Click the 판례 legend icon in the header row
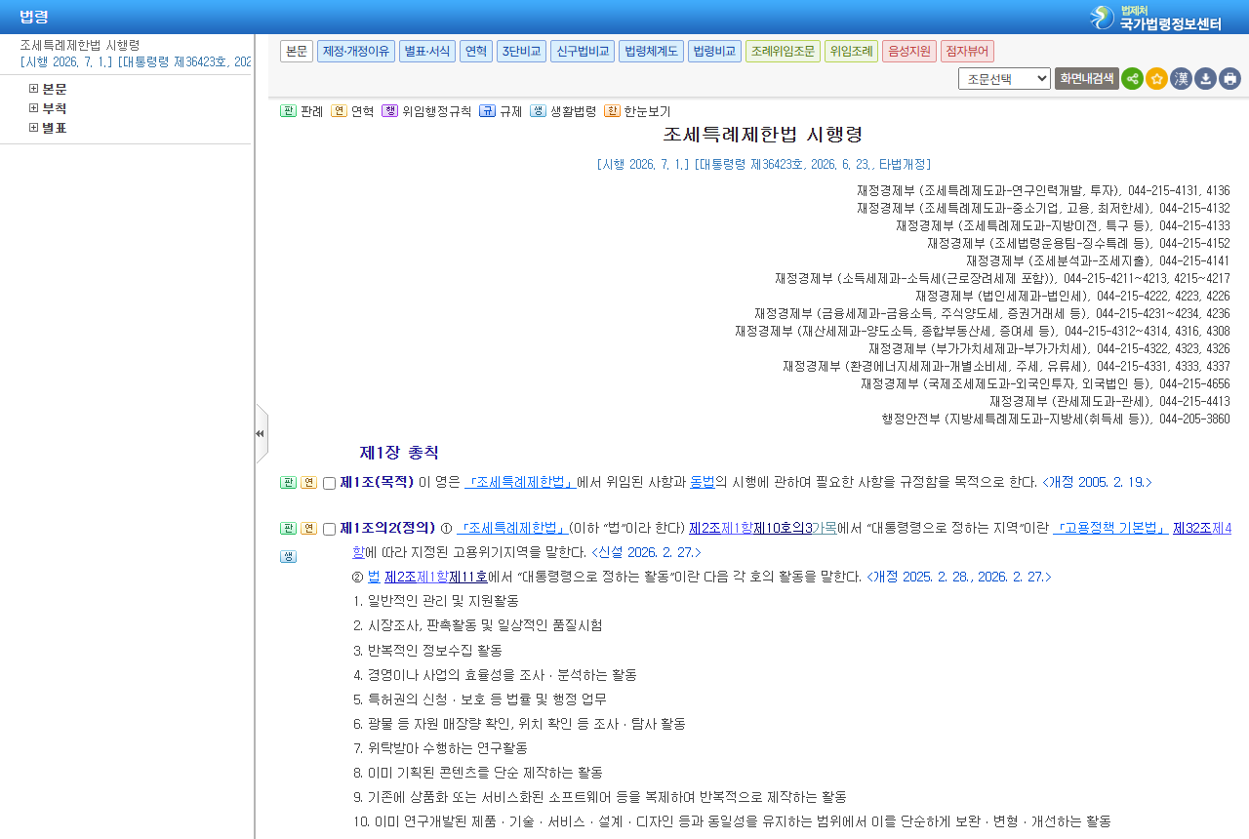The height and width of the screenshot is (839, 1249). (x=288, y=111)
